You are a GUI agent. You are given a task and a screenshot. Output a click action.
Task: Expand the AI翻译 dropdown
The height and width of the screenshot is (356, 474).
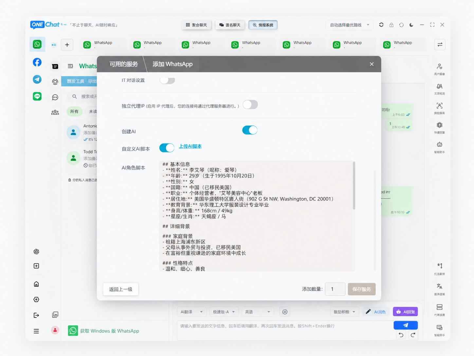(x=192, y=312)
